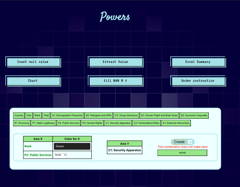
Task: Click fill NAN W 0 button
Action: tap(115, 81)
